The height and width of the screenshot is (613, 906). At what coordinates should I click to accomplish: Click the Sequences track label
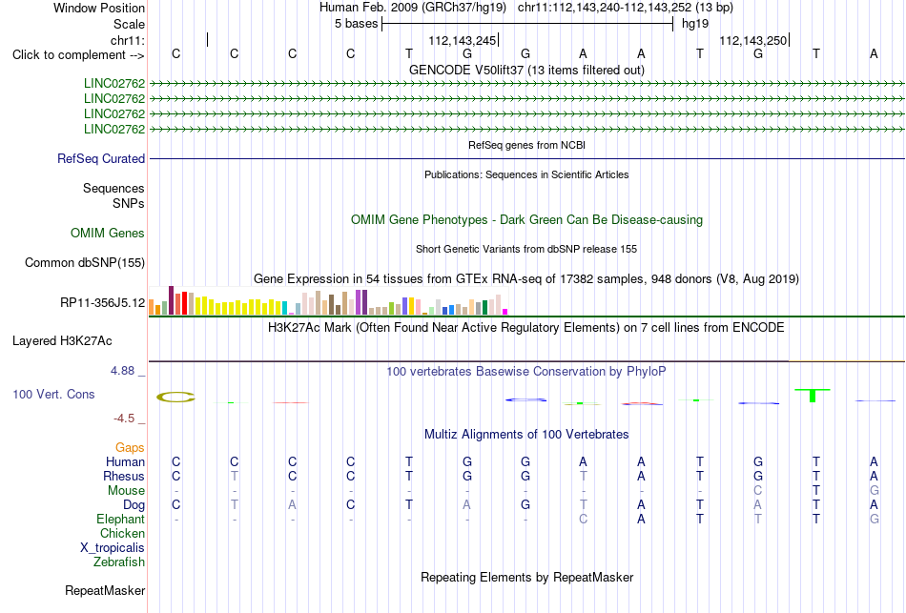tap(113, 189)
